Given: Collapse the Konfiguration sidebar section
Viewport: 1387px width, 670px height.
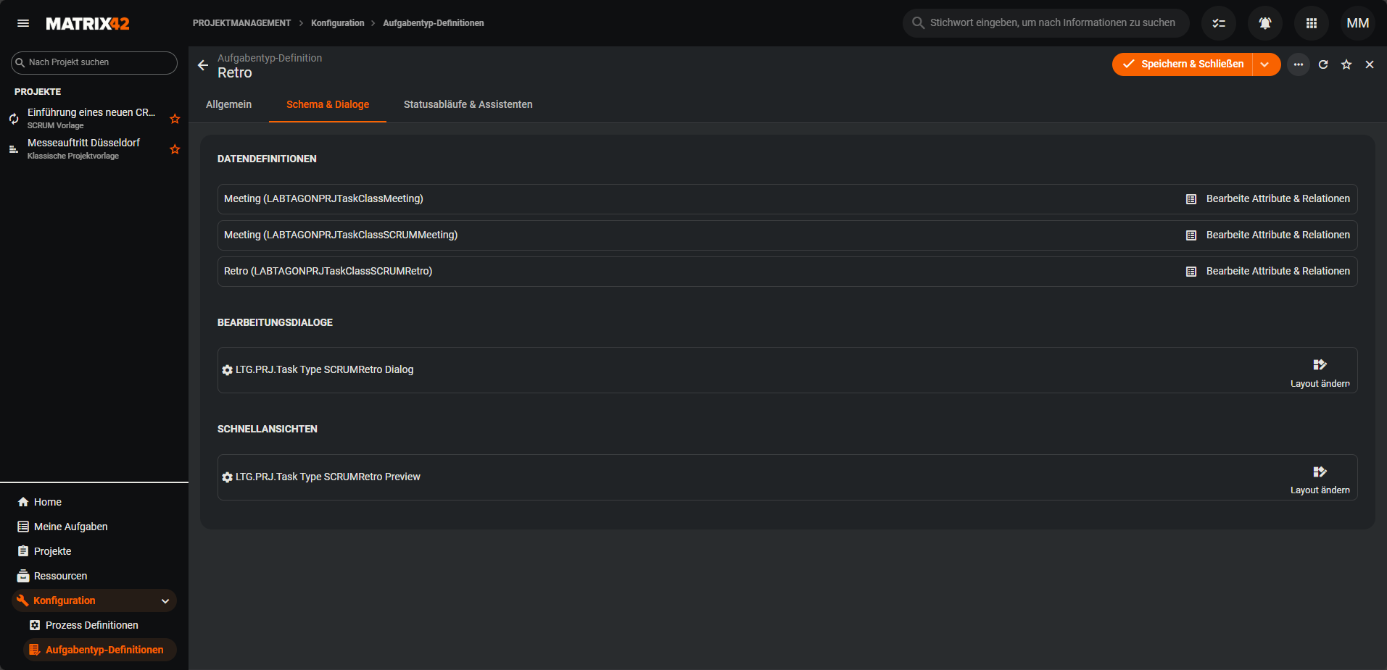Looking at the screenshot, I should click(x=165, y=600).
